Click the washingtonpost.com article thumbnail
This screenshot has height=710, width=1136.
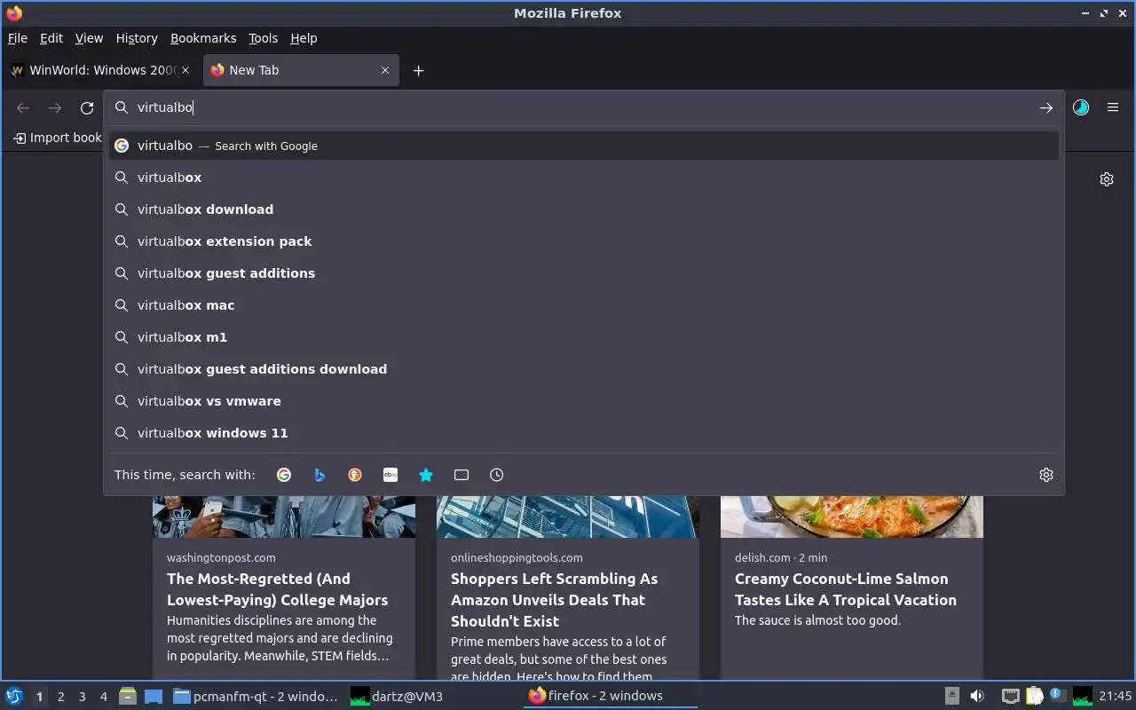coord(284,517)
